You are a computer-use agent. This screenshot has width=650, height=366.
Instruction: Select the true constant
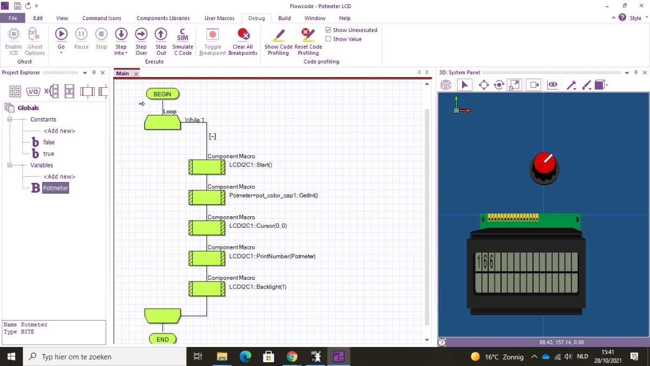49,153
